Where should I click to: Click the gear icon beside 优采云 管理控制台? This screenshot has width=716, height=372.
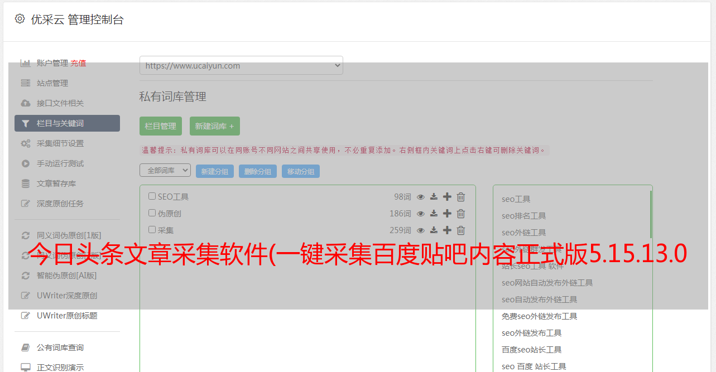(x=20, y=19)
